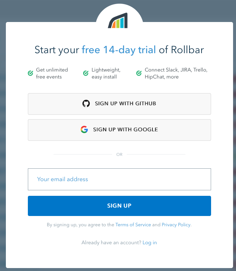Click the blue 'free 14-day trial' heading text
Viewport: 236px width, 271px height.
tap(119, 50)
